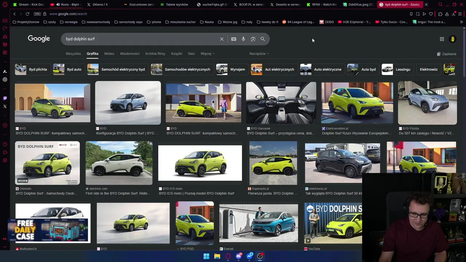Open the Opera GX menu logo
Screen dimensions: 466x262
pos(5,4)
